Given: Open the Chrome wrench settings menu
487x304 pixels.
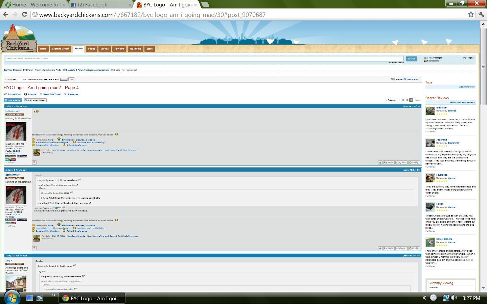Looking at the screenshot, I should pos(481,15).
